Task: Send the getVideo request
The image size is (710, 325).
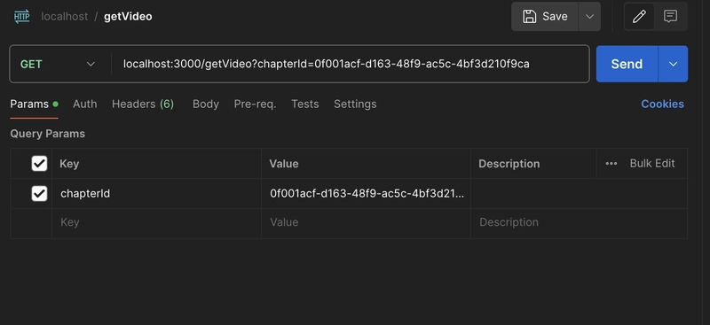Action: 627,64
